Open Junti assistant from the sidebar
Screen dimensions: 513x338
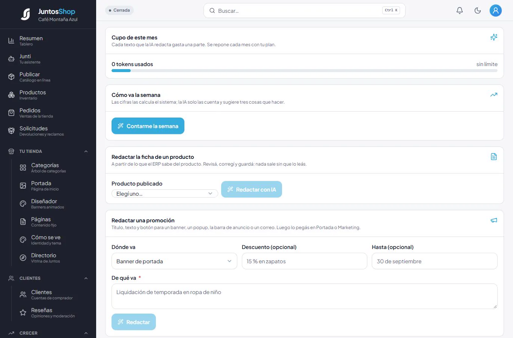(48, 59)
